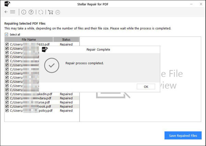Screen dimensions: 206x146
Task: Click Repaired status of urse.pdf row
Action: [x=66, y=102]
